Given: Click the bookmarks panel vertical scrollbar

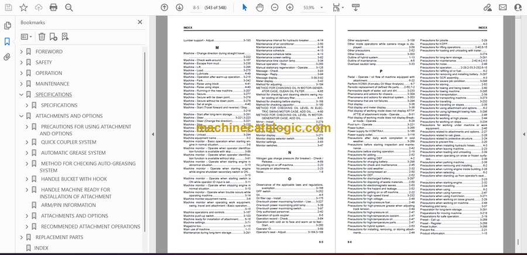Looking at the screenshot, I should point(145,141).
